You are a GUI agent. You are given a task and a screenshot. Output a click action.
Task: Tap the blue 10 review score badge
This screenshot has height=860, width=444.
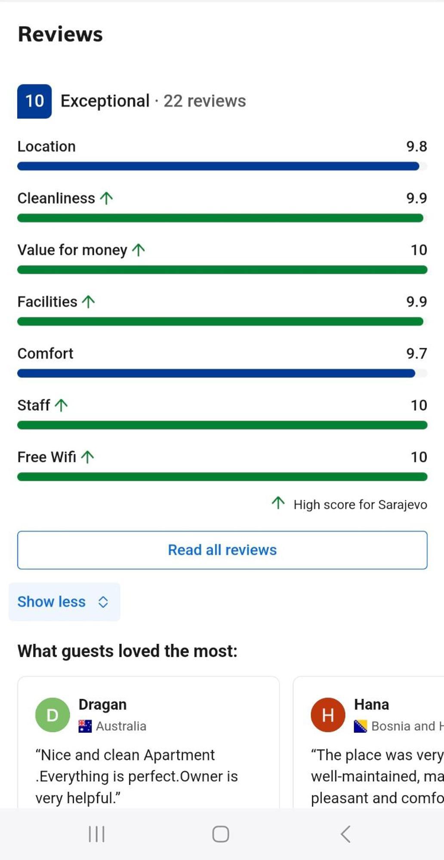[x=34, y=101]
